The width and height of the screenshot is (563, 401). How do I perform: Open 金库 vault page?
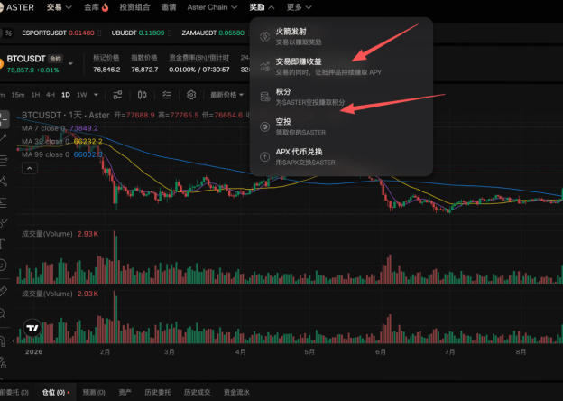click(x=97, y=7)
